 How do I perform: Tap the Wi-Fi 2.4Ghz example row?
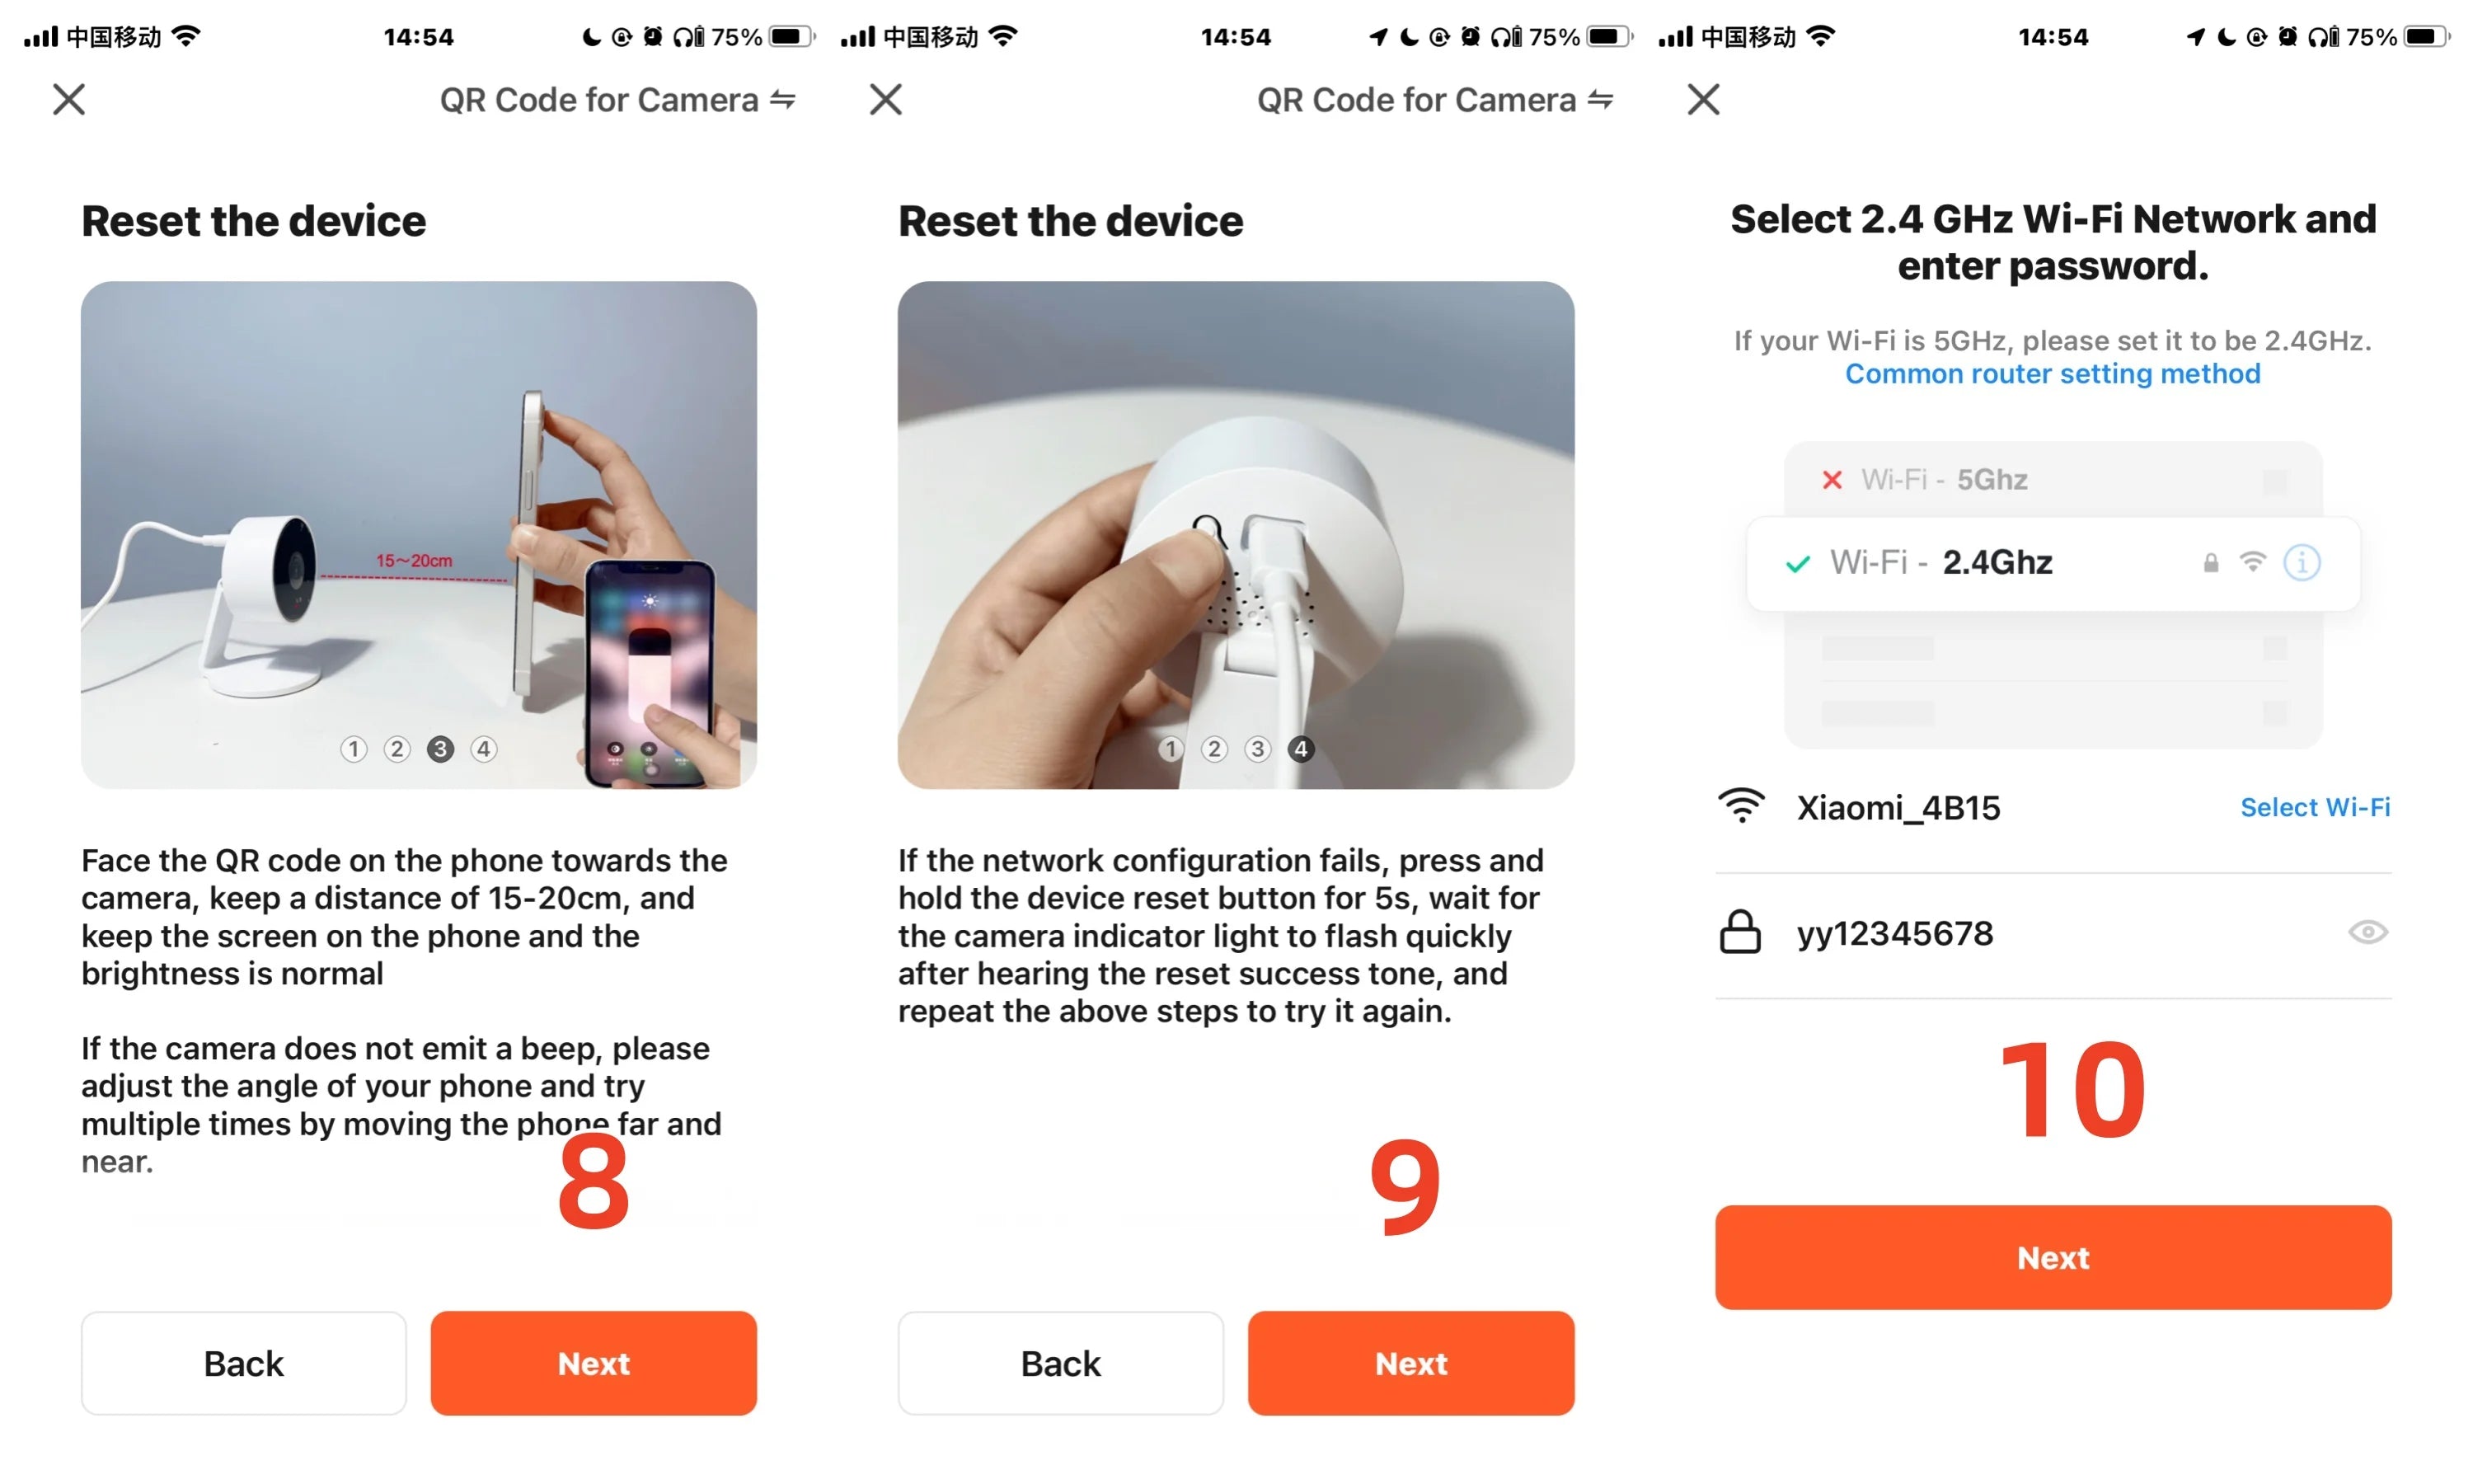2053,563
